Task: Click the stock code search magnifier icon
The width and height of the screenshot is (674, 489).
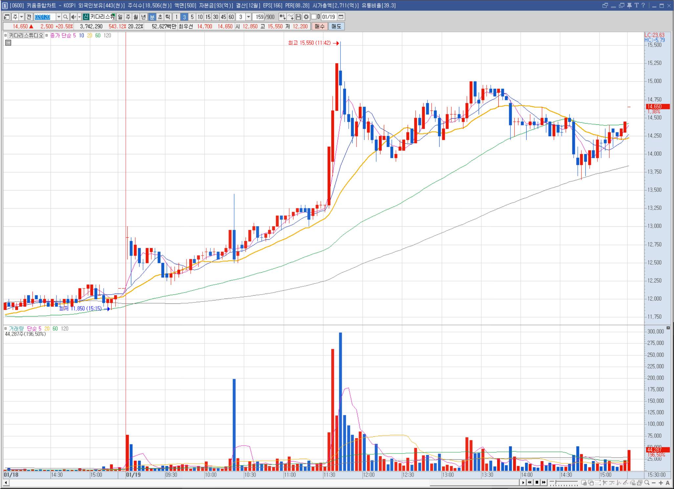Action: point(65,17)
